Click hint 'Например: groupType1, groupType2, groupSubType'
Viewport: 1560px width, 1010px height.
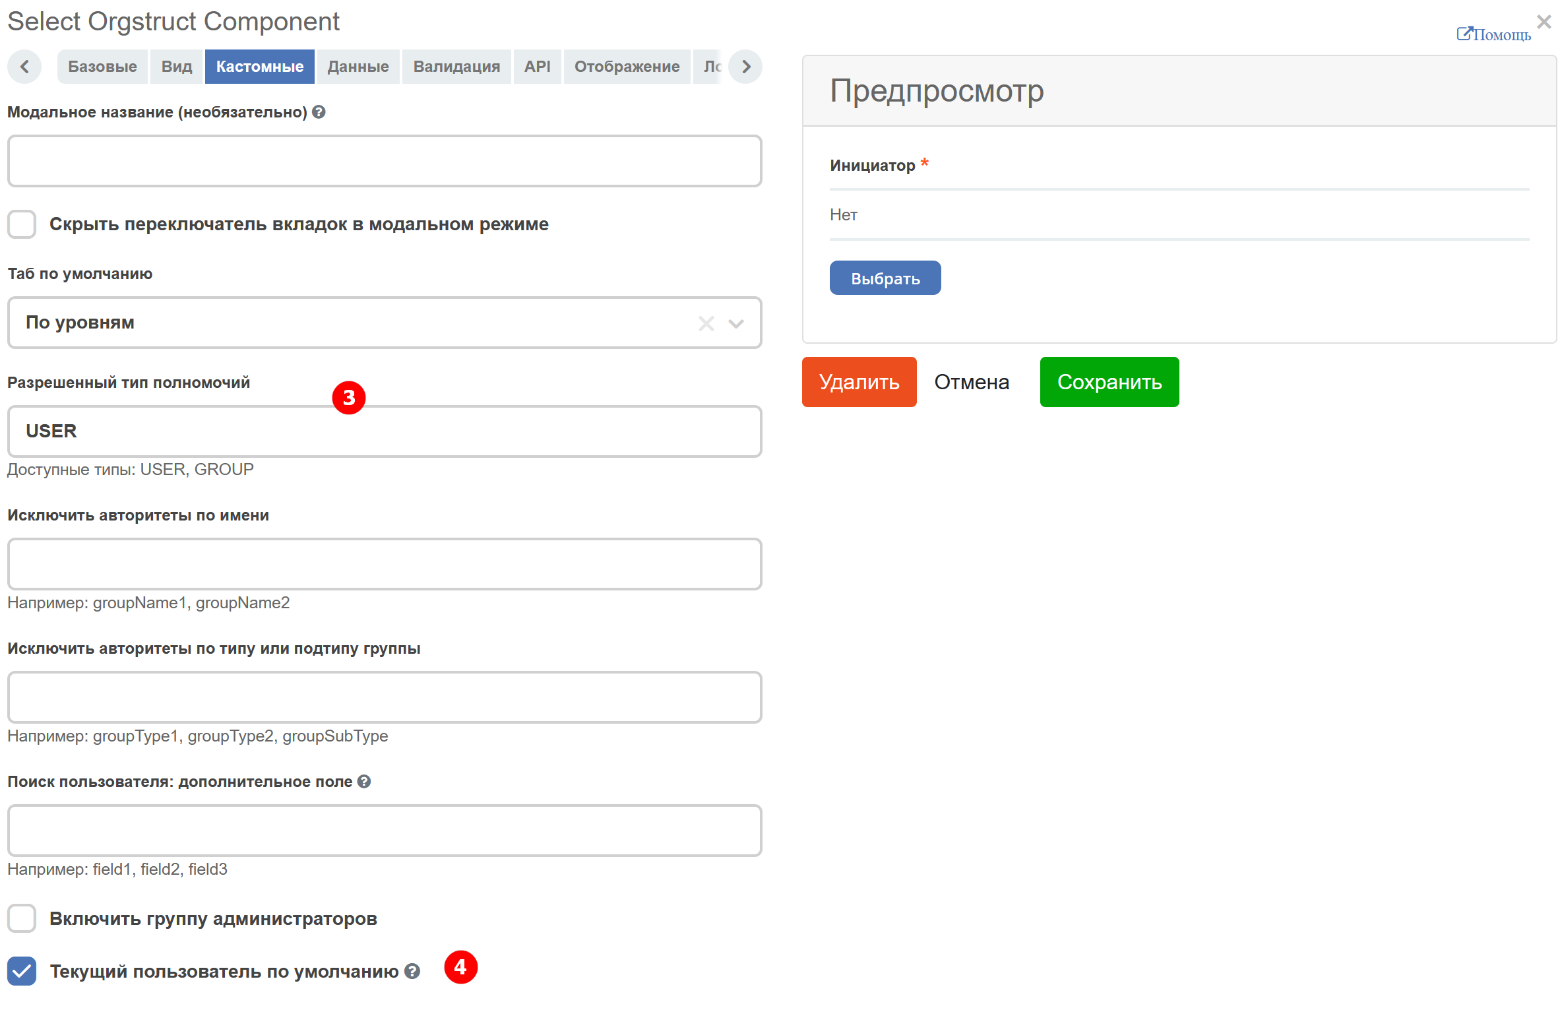coord(198,736)
